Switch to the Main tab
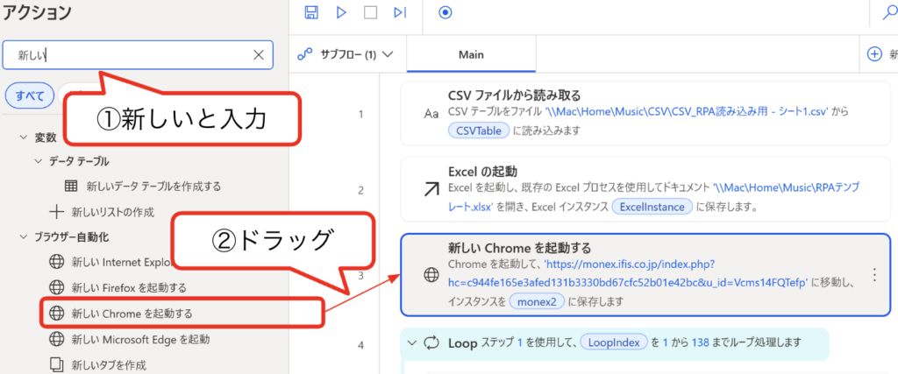Viewport: 898px width, 374px height. click(x=471, y=54)
